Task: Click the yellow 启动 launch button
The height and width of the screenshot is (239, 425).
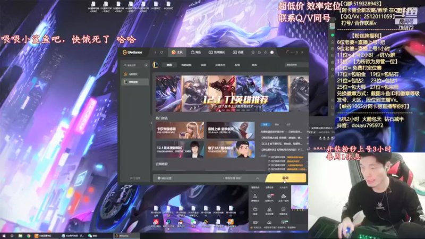Action: click(286, 178)
